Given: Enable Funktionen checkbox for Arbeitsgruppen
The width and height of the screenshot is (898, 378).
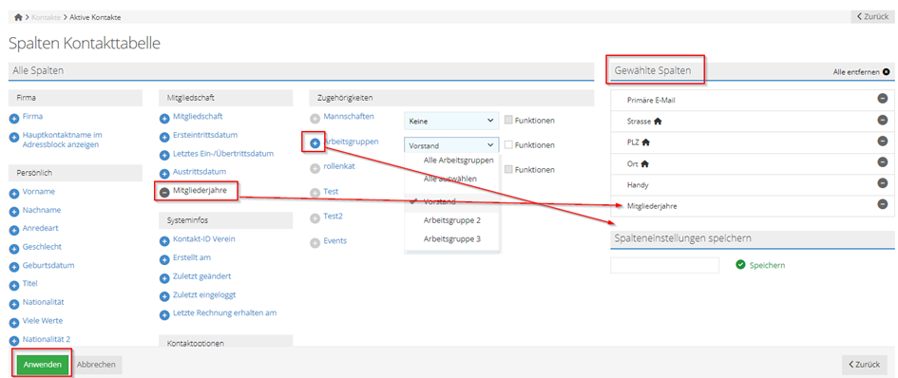Looking at the screenshot, I should coord(508,145).
